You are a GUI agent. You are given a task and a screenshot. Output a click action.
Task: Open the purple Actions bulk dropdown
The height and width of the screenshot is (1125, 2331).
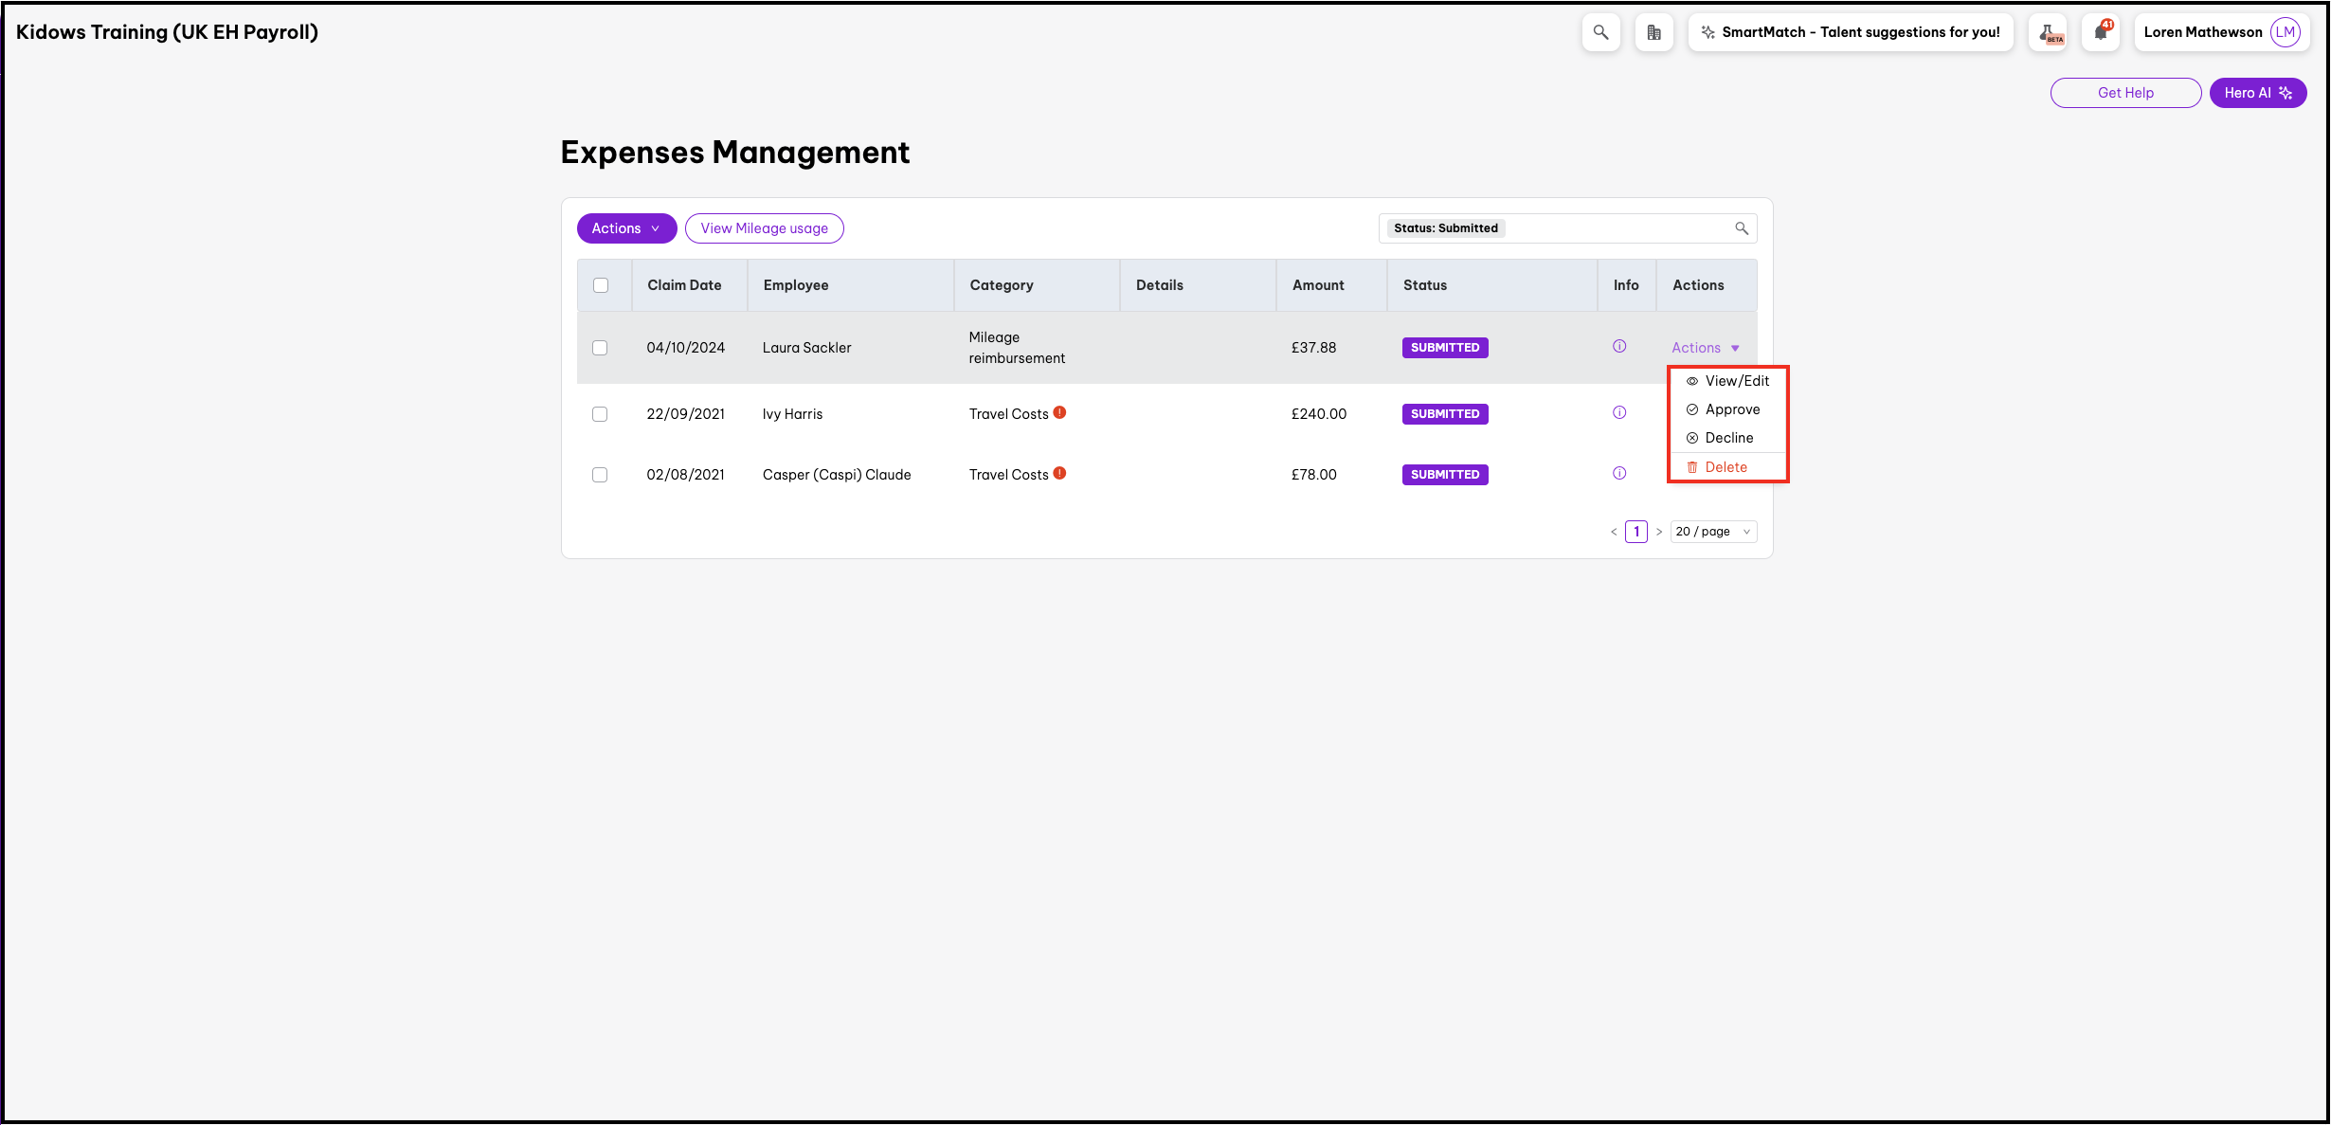tap(626, 228)
